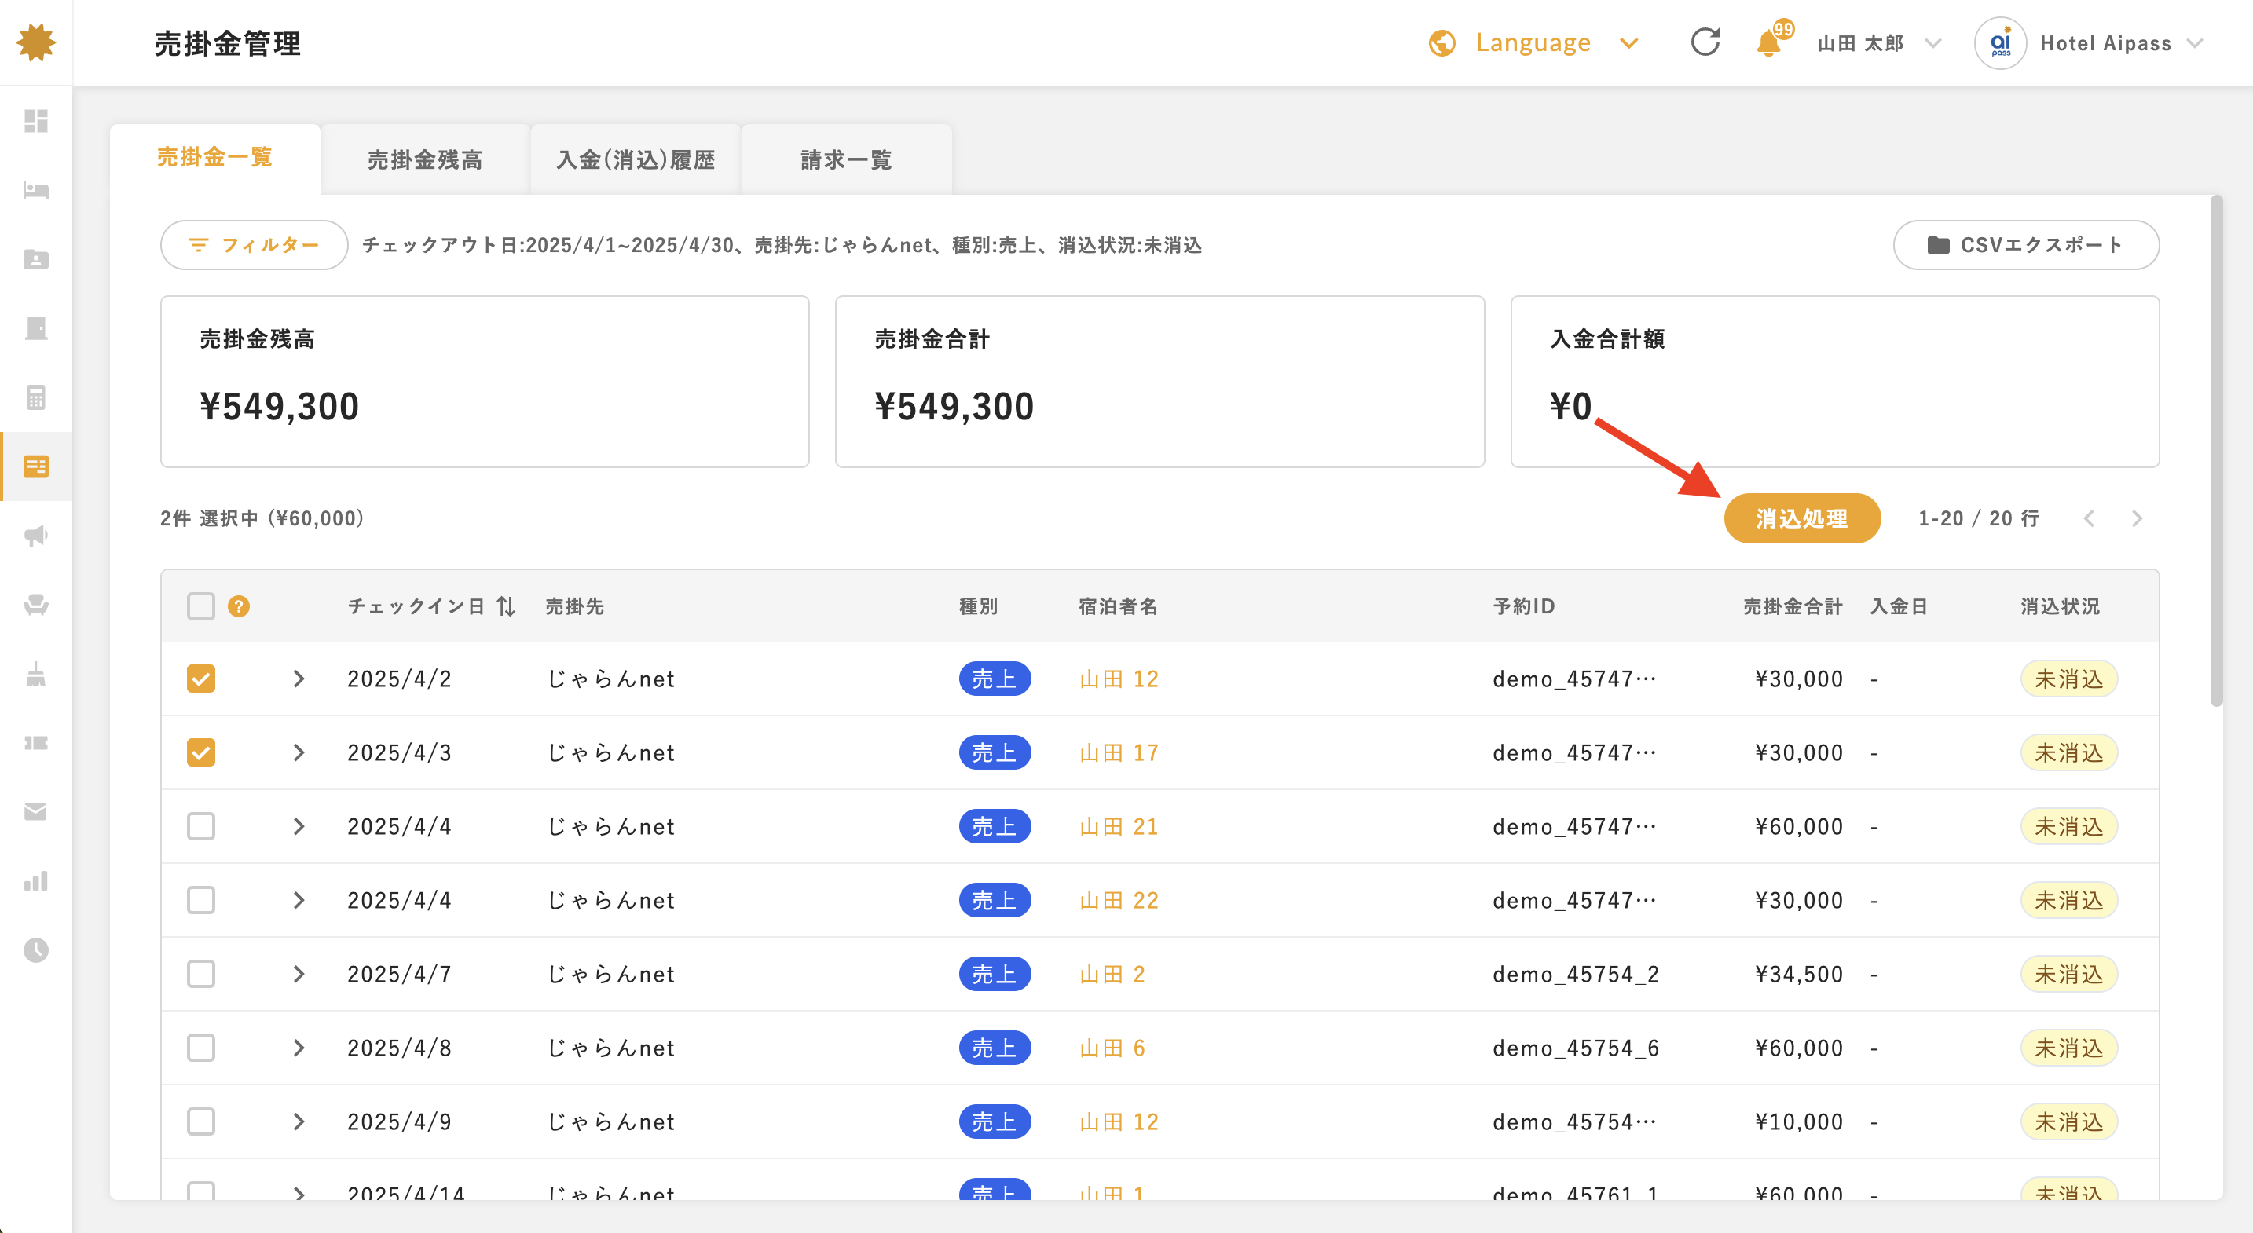Expand the 2025/4/7 row details
Screen dimensions: 2253x1233
(299, 973)
